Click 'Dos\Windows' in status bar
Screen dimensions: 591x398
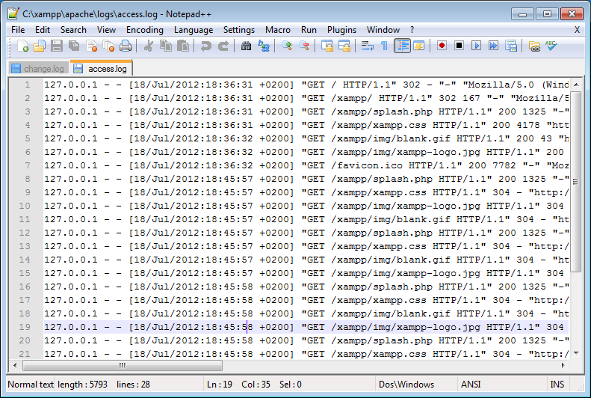(406, 385)
